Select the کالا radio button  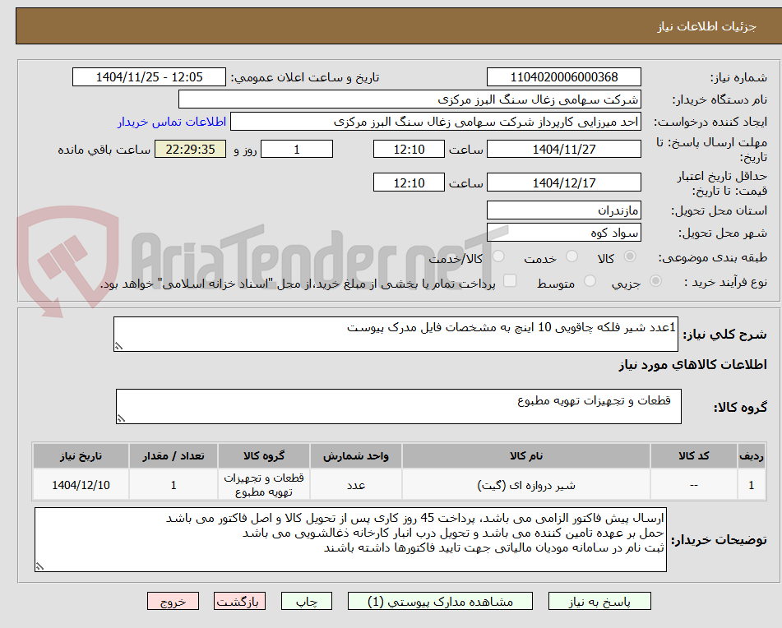630,256
